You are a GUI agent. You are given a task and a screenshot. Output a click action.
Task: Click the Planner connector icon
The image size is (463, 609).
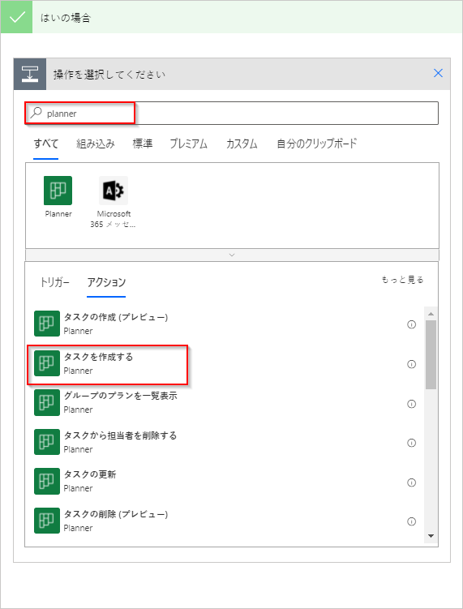pyautogui.click(x=58, y=191)
